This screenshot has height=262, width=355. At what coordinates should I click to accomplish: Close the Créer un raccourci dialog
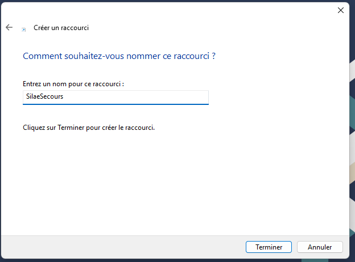341,10
